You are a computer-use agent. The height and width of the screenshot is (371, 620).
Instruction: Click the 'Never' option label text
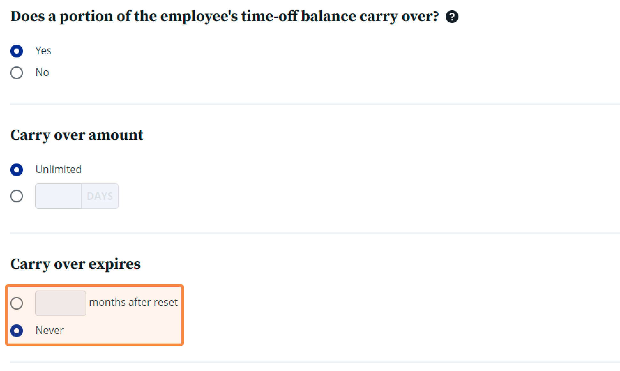click(x=49, y=330)
